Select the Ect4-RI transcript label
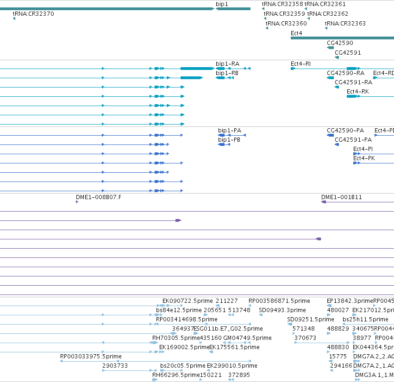Image resolution: width=394 pixels, height=382 pixels. (x=300, y=64)
